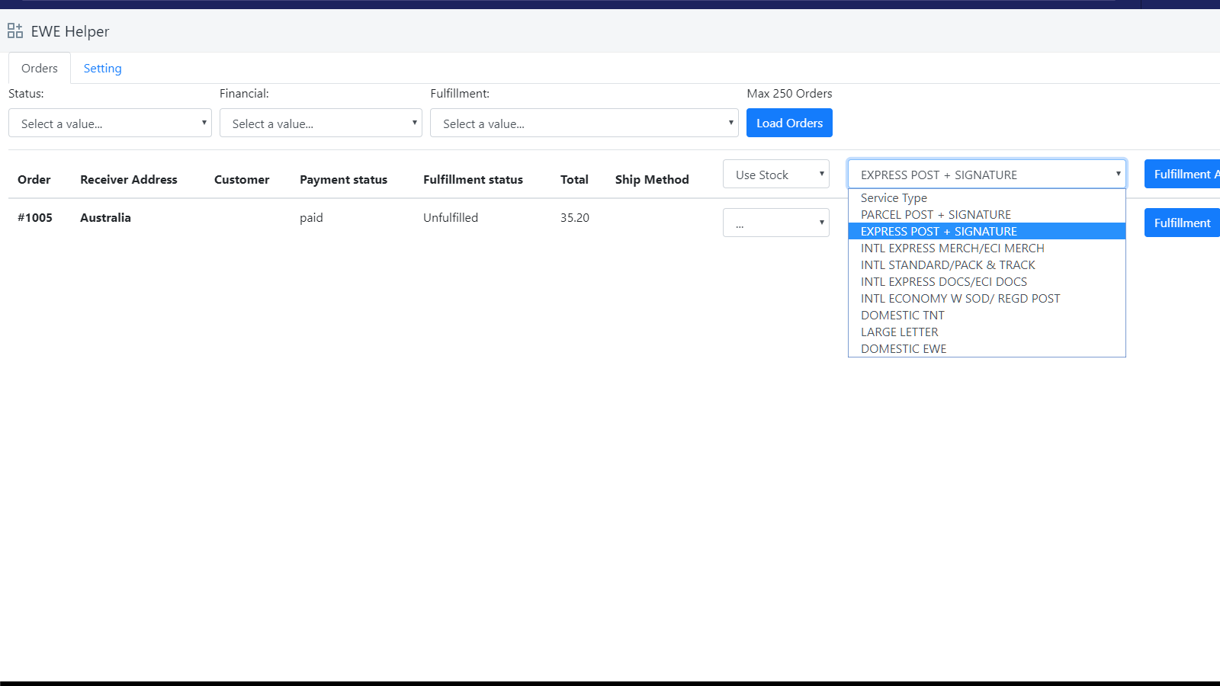Image resolution: width=1220 pixels, height=686 pixels.
Task: Select DOMESTIC EWE option
Action: pos(987,348)
